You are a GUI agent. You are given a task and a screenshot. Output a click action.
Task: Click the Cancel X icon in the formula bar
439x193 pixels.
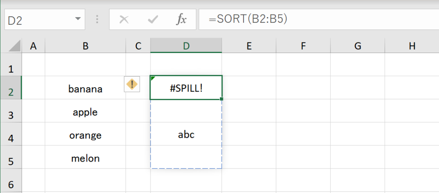(124, 20)
